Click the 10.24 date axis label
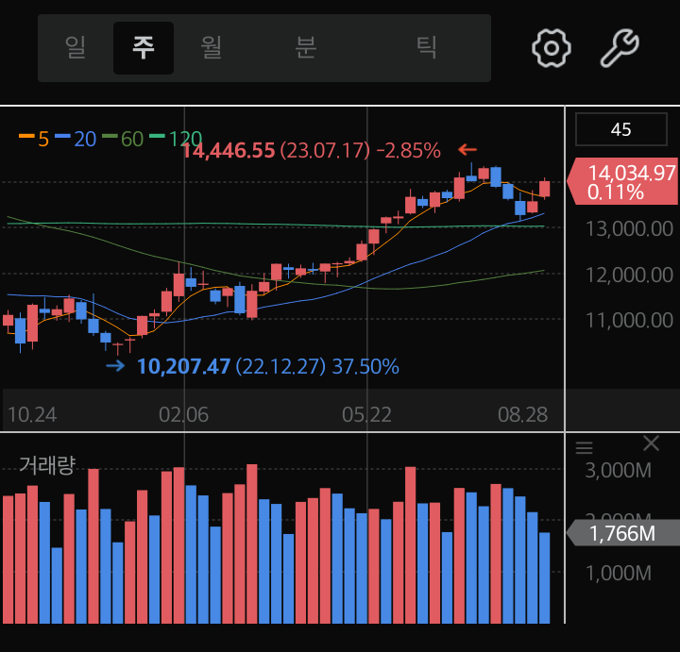The image size is (680, 652). pyautogui.click(x=32, y=414)
